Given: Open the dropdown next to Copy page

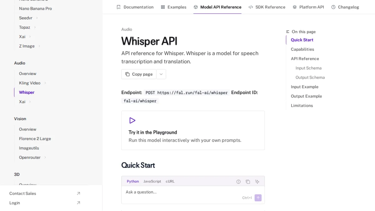Looking at the screenshot, I should click(161, 74).
